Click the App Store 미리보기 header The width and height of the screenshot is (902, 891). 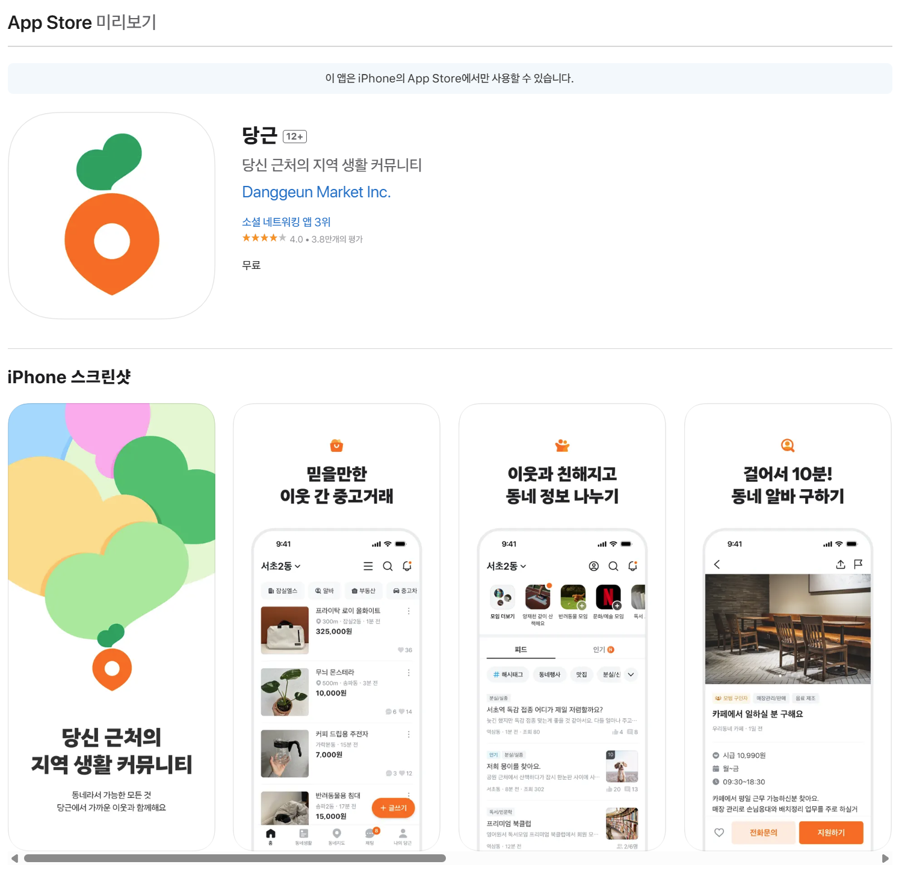[x=82, y=23]
